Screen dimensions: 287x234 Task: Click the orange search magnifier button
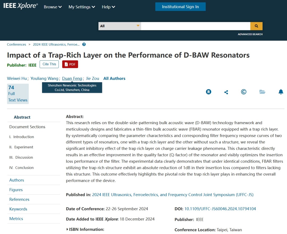pyautogui.click(x=256, y=26)
